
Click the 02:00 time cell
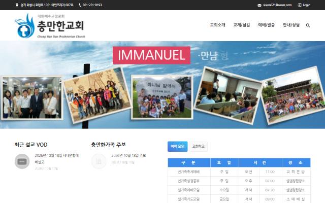click(x=270, y=181)
